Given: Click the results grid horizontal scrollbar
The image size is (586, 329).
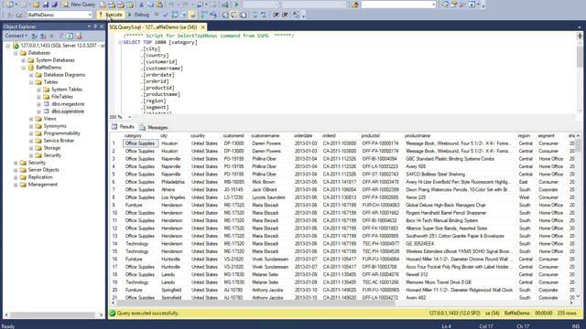Looking at the screenshot, I should coord(341,302).
